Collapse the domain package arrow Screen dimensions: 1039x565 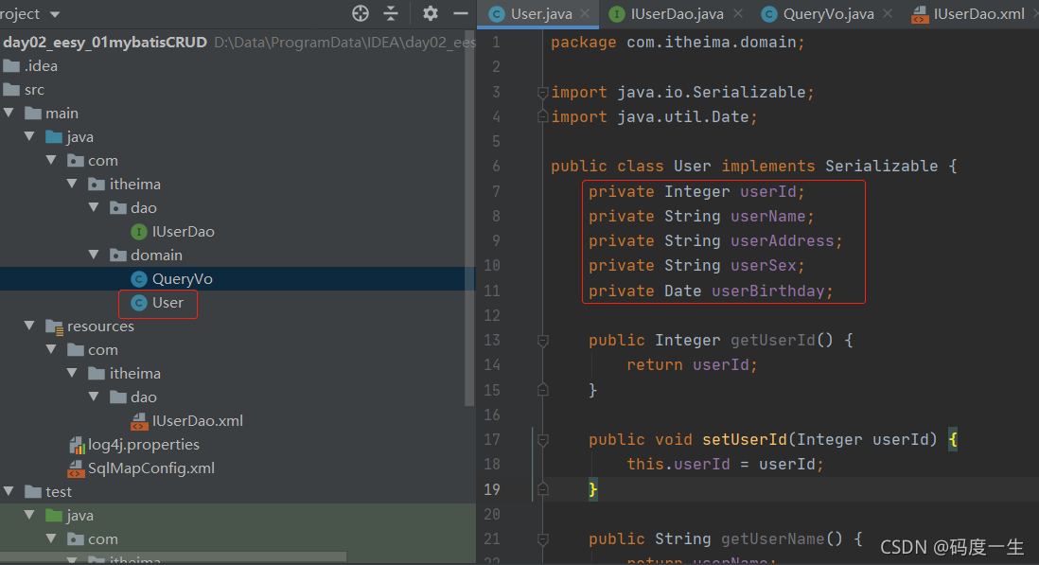click(94, 255)
